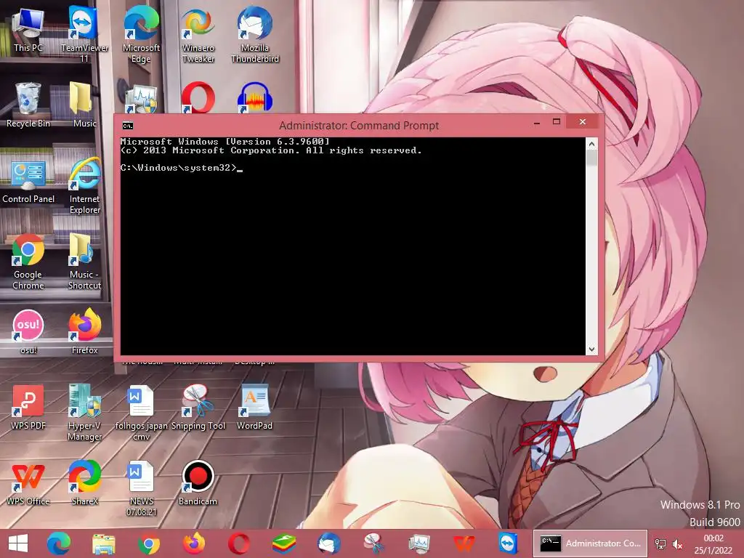The width and height of the screenshot is (744, 558).
Task: Open Edge from the taskbar
Action: (59, 543)
